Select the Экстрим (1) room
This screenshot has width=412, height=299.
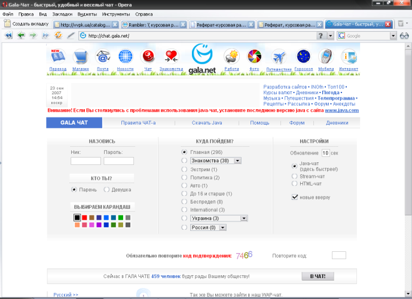pos(184,169)
